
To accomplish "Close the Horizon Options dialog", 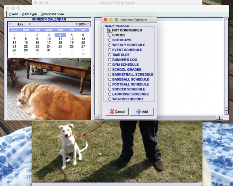I will pyautogui.click(x=106, y=20).
